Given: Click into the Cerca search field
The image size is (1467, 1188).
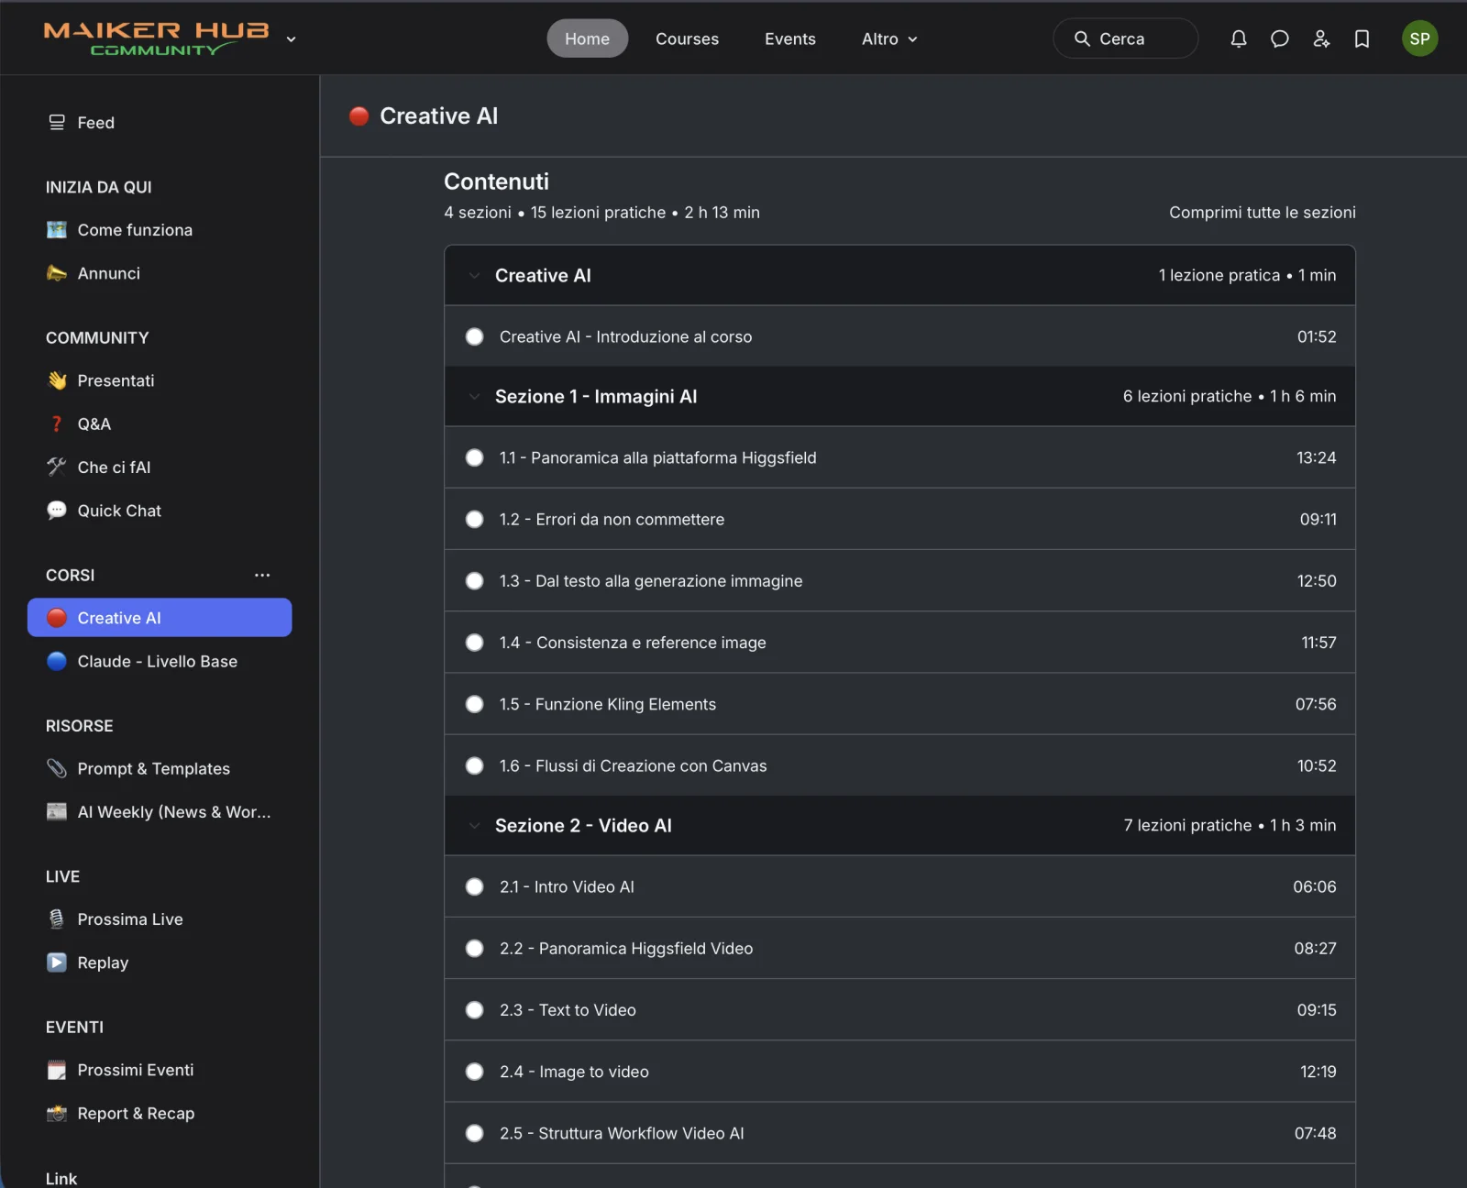Looking at the screenshot, I should click(x=1125, y=38).
